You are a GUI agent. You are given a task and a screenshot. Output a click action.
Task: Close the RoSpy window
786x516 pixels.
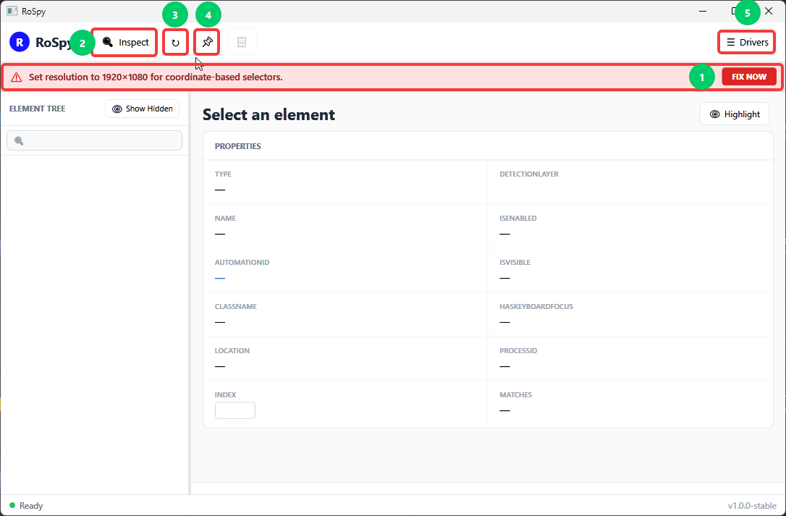(768, 11)
